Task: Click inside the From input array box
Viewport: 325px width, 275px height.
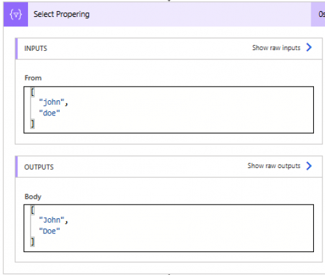Action: click(168, 109)
